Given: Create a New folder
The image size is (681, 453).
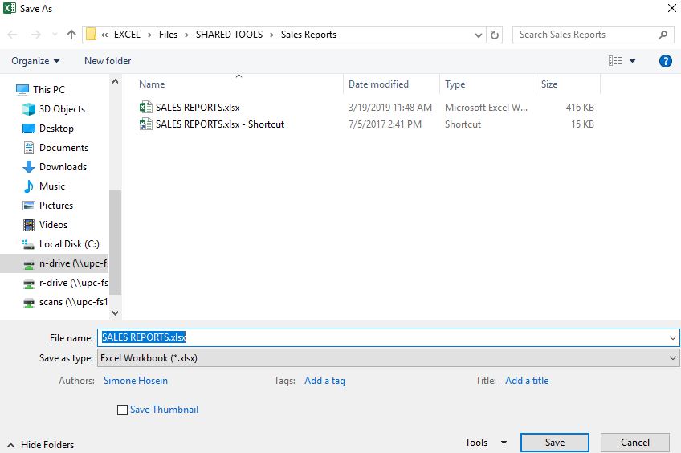Looking at the screenshot, I should coord(108,61).
